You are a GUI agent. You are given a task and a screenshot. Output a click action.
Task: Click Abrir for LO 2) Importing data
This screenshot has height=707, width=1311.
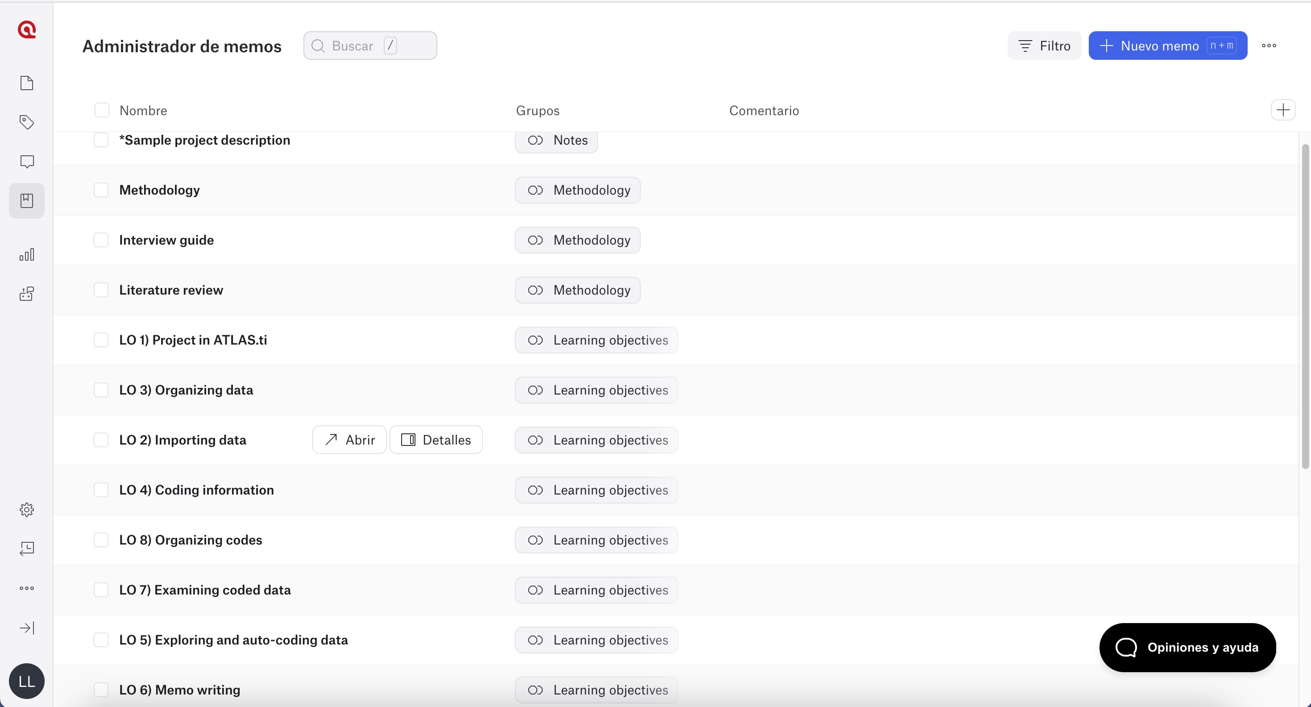tap(350, 440)
